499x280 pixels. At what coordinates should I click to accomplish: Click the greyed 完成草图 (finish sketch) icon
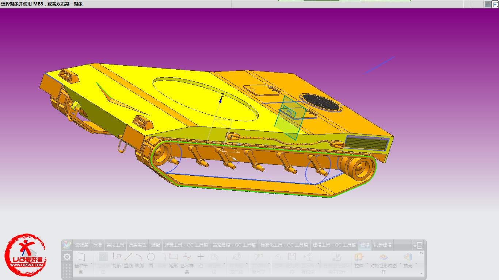[103, 262]
